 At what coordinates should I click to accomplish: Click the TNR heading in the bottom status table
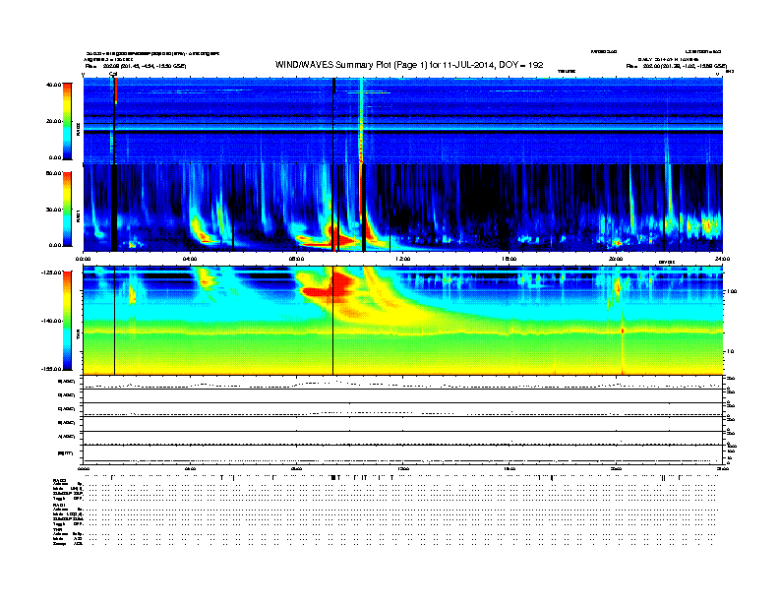click(57, 529)
